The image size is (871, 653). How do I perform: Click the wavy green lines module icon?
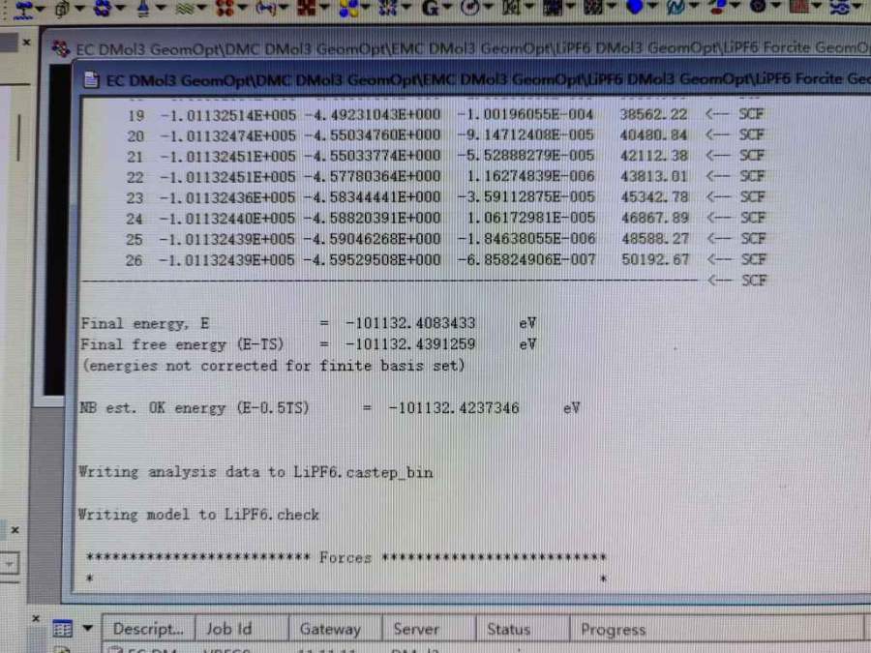coord(185,9)
